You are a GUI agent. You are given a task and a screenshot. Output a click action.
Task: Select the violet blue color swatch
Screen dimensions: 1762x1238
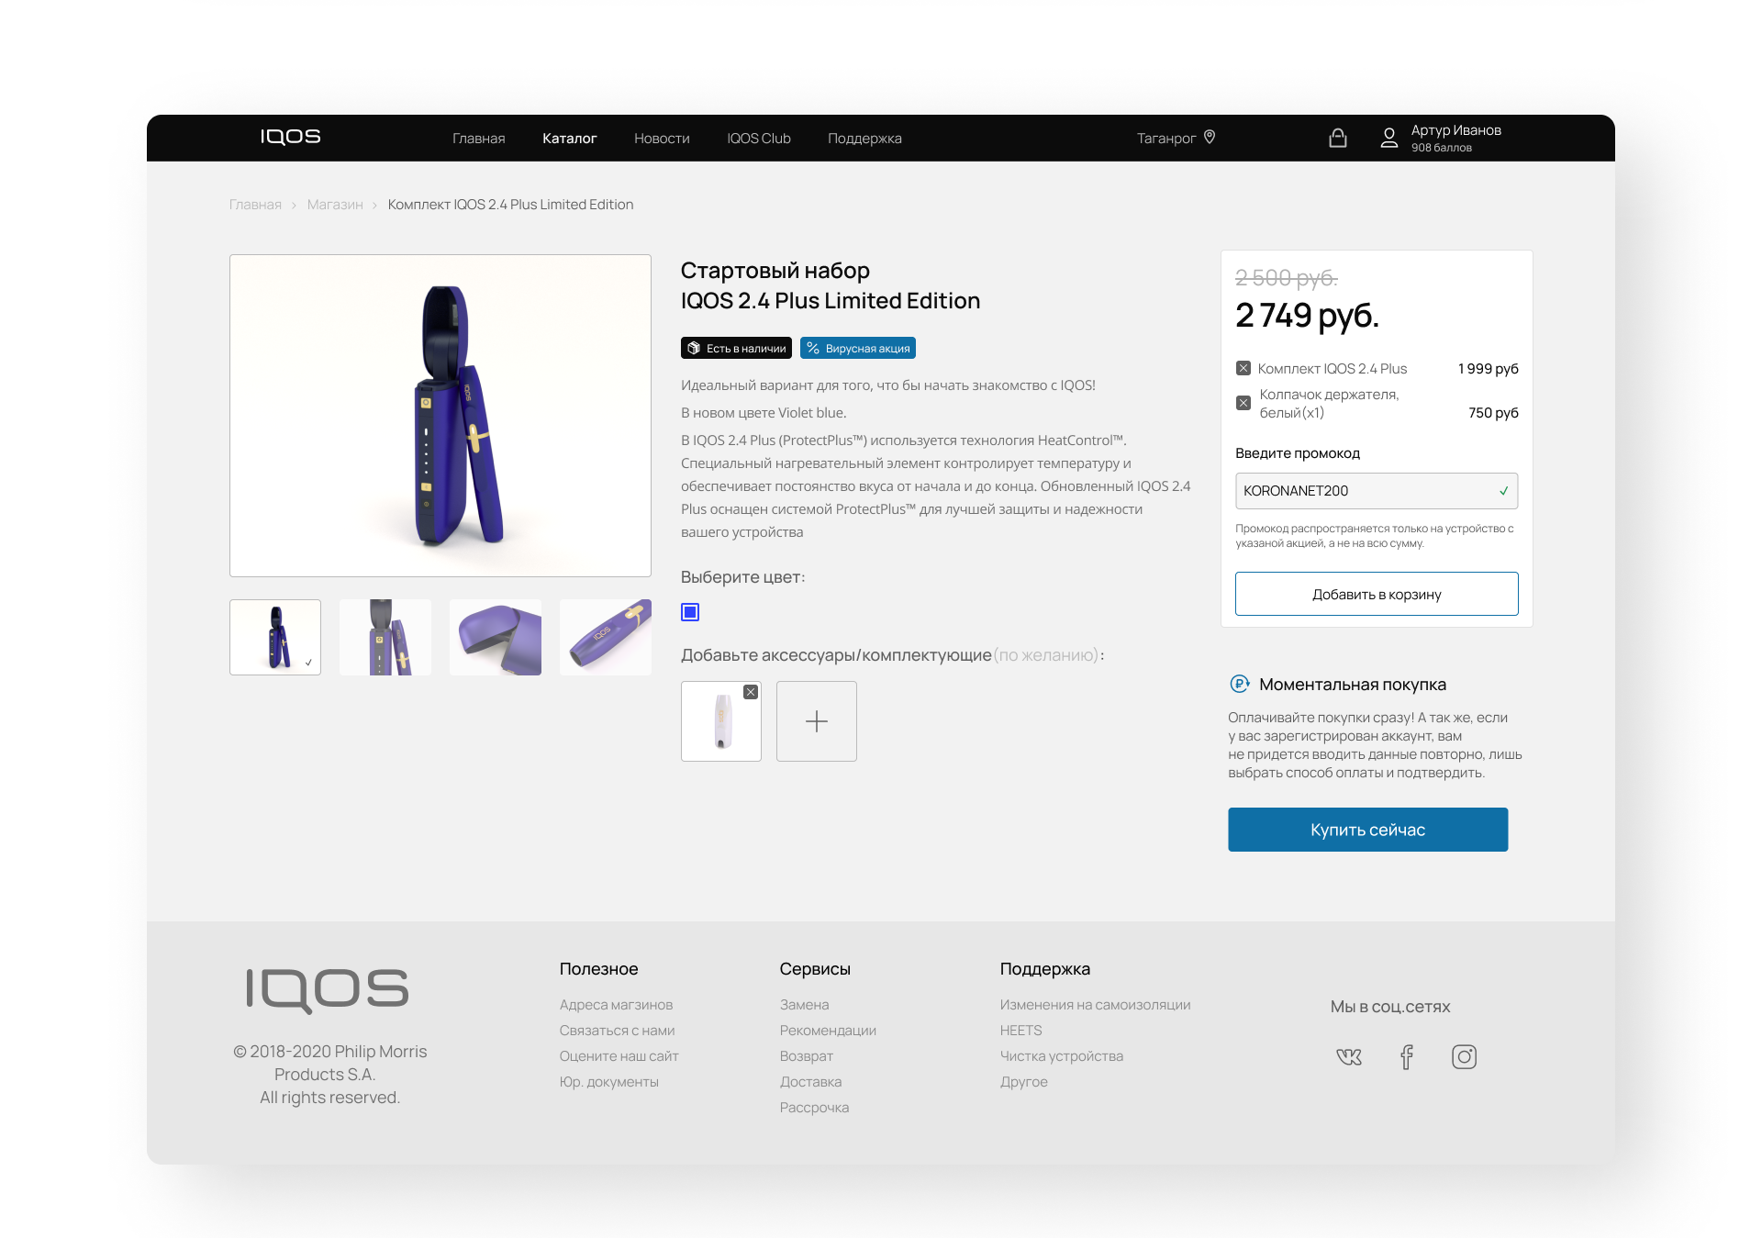tap(690, 612)
